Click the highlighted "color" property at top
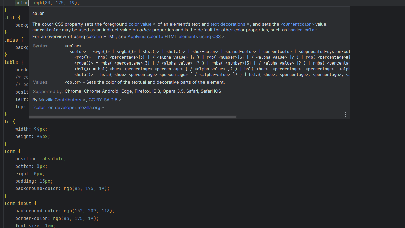405x228 pixels. (x=22, y=3)
